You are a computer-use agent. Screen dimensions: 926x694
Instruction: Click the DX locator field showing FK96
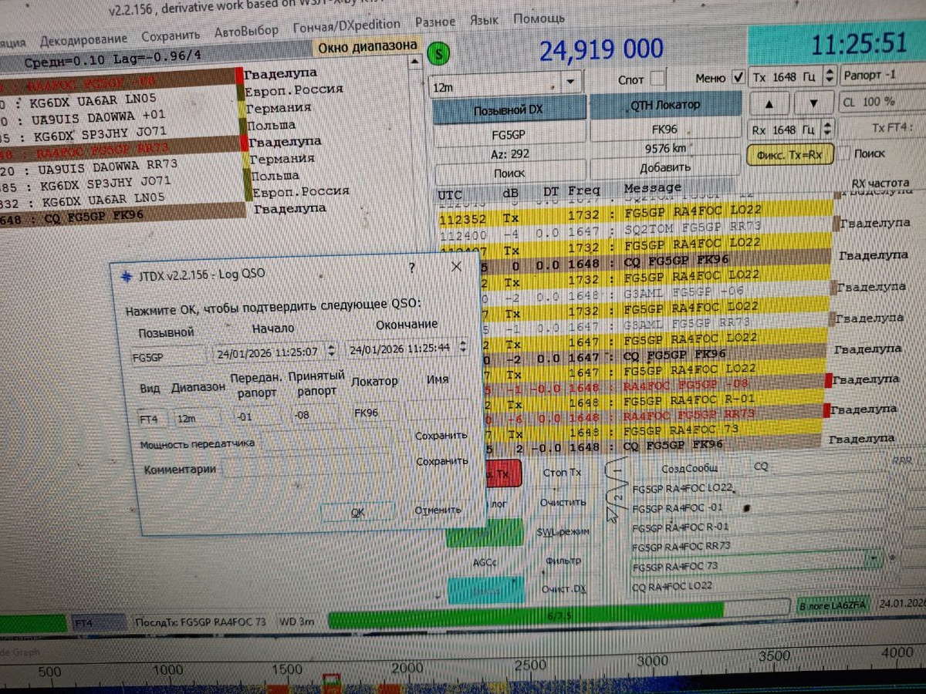point(664,130)
